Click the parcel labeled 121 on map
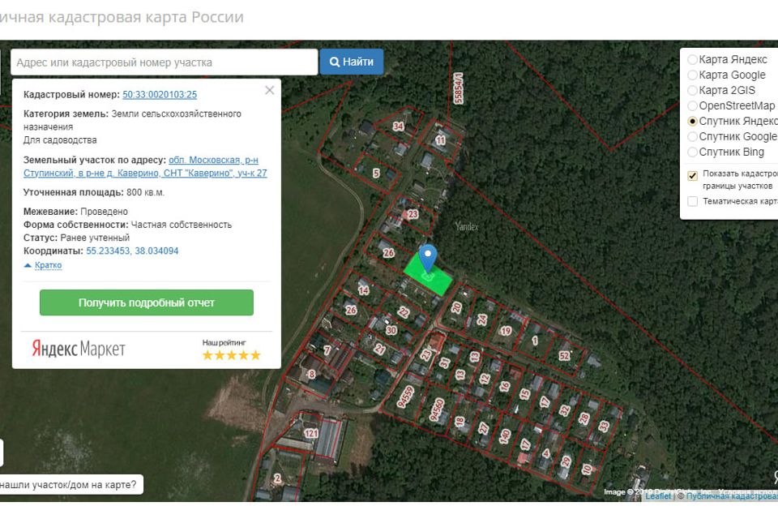This screenshot has height=519, width=778. click(x=311, y=434)
